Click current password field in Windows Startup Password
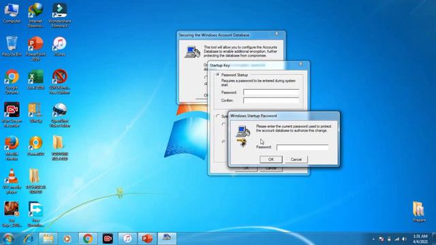This screenshot has height=245, width=436. tap(302, 147)
